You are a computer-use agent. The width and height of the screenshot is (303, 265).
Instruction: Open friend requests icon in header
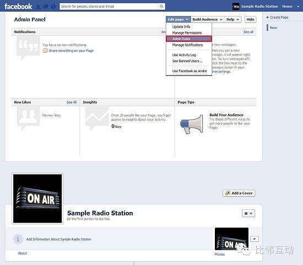[x=39, y=7]
